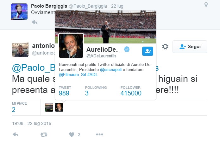This screenshot has height=143, width=220.
Task: Toggle the blue following button in the hover card
Action: (x=148, y=51)
